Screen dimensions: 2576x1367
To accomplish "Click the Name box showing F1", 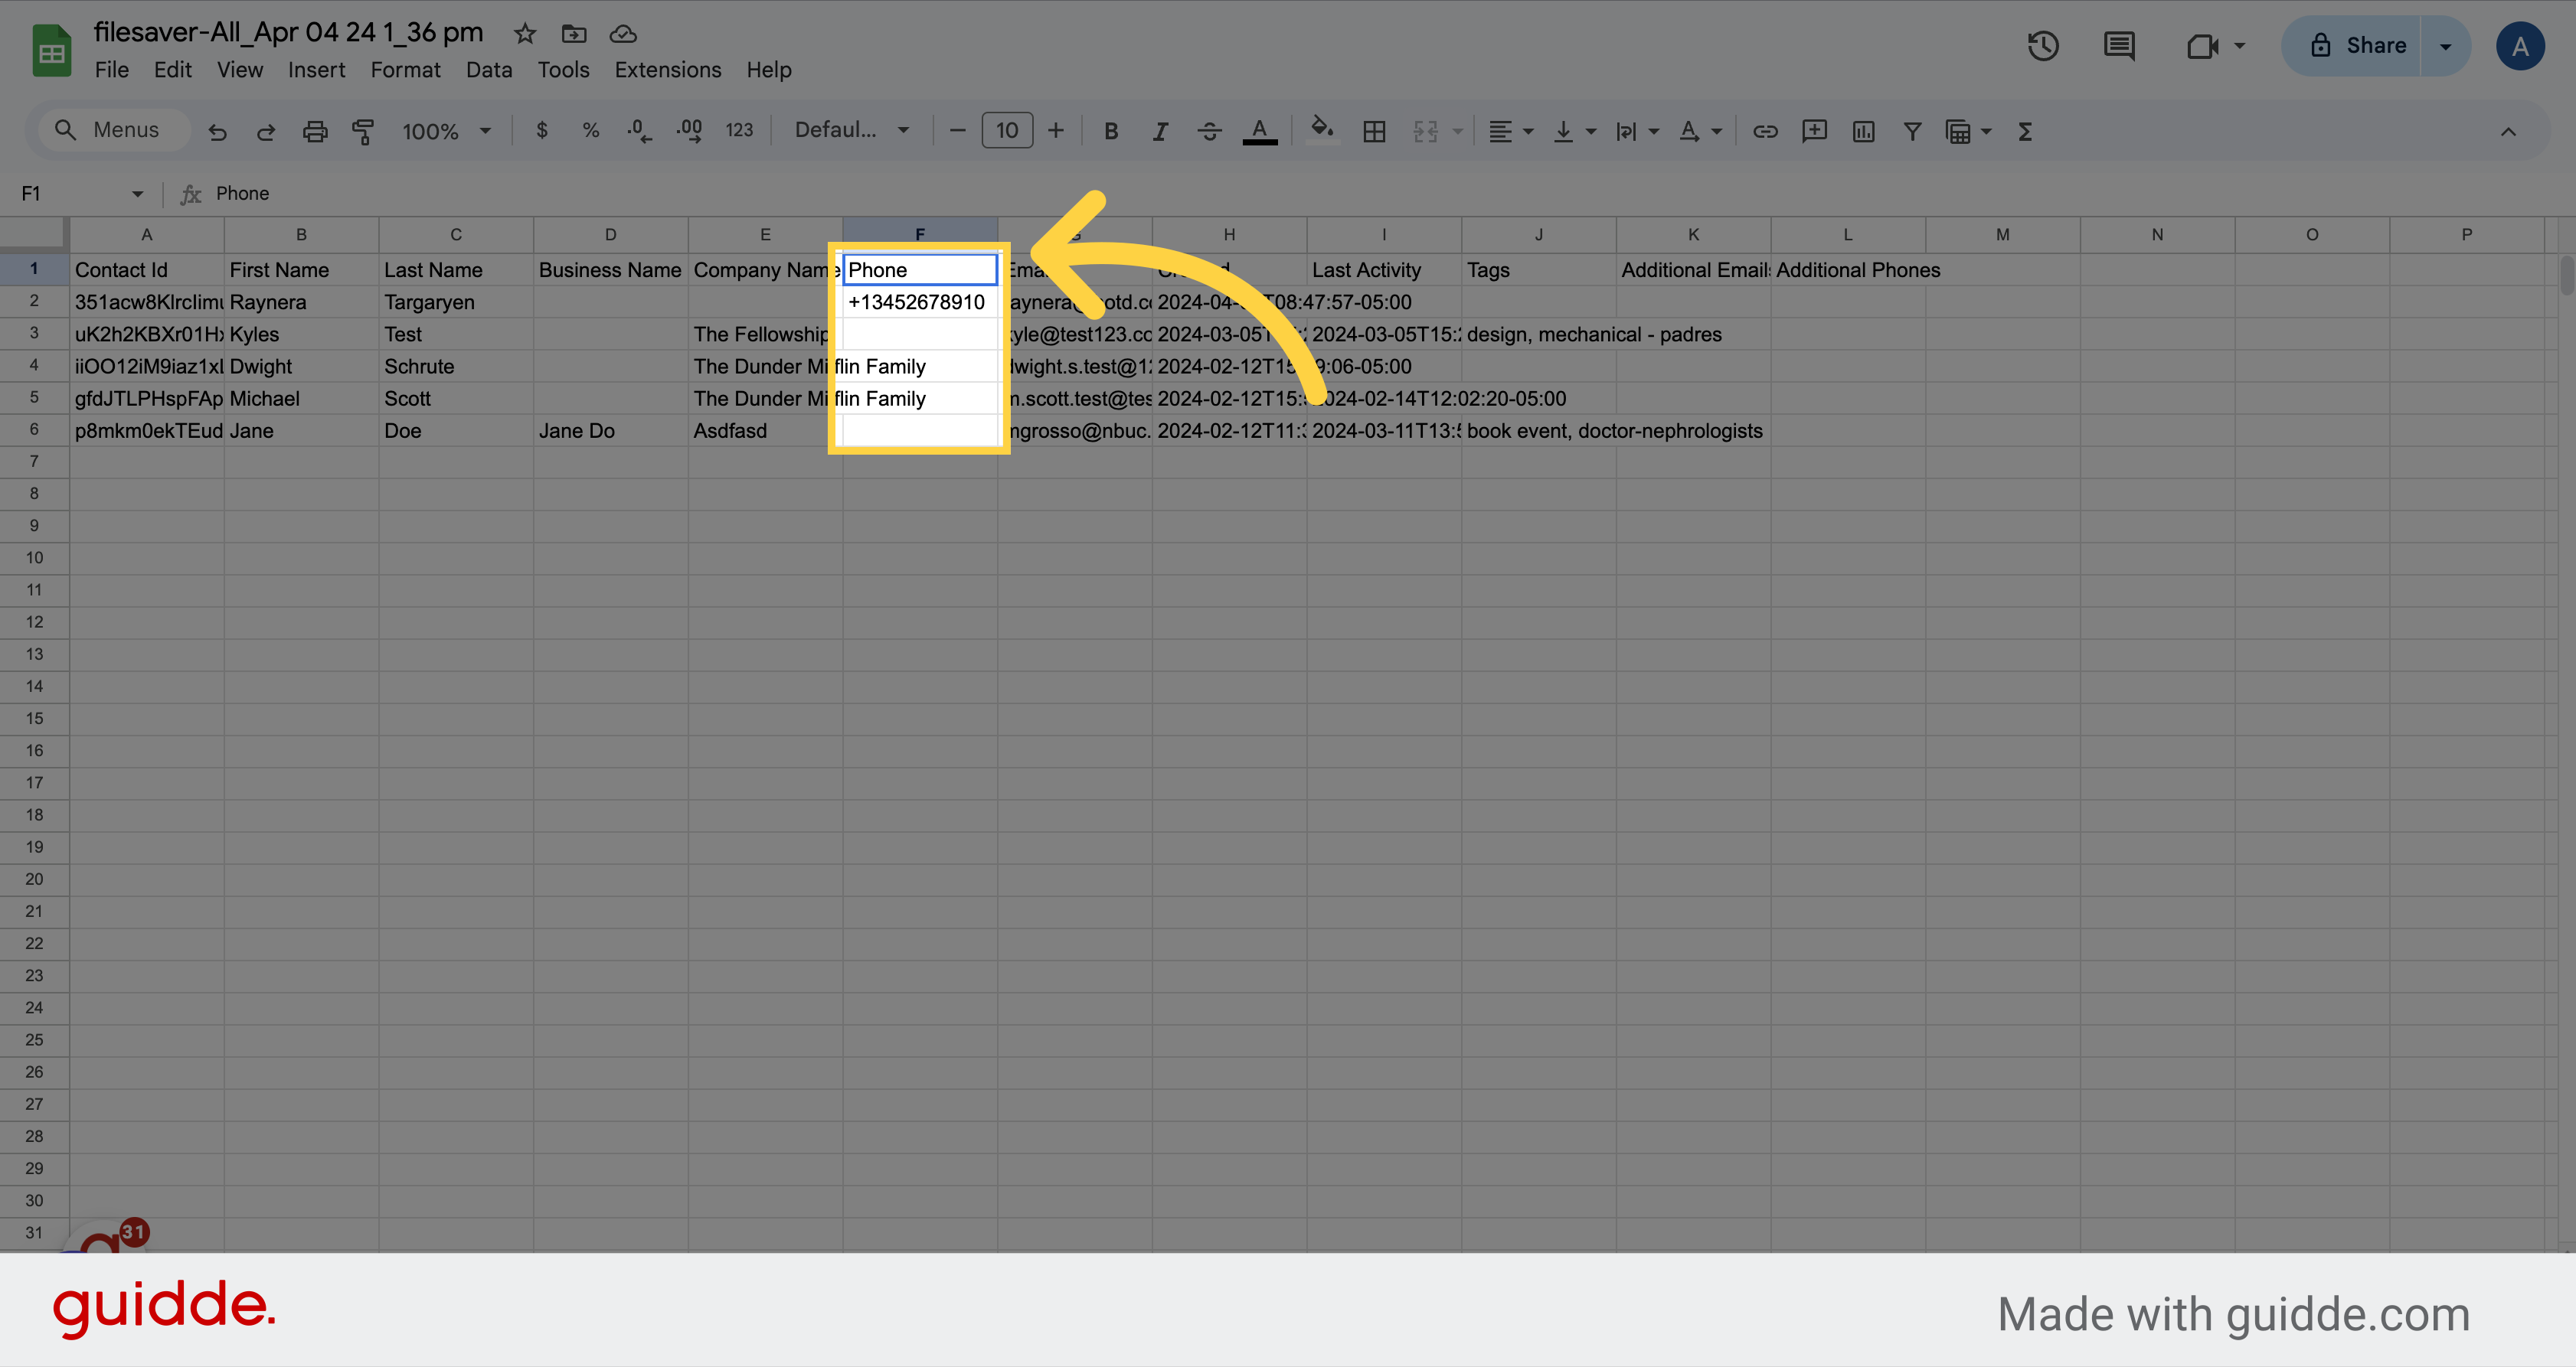I will [x=82, y=194].
